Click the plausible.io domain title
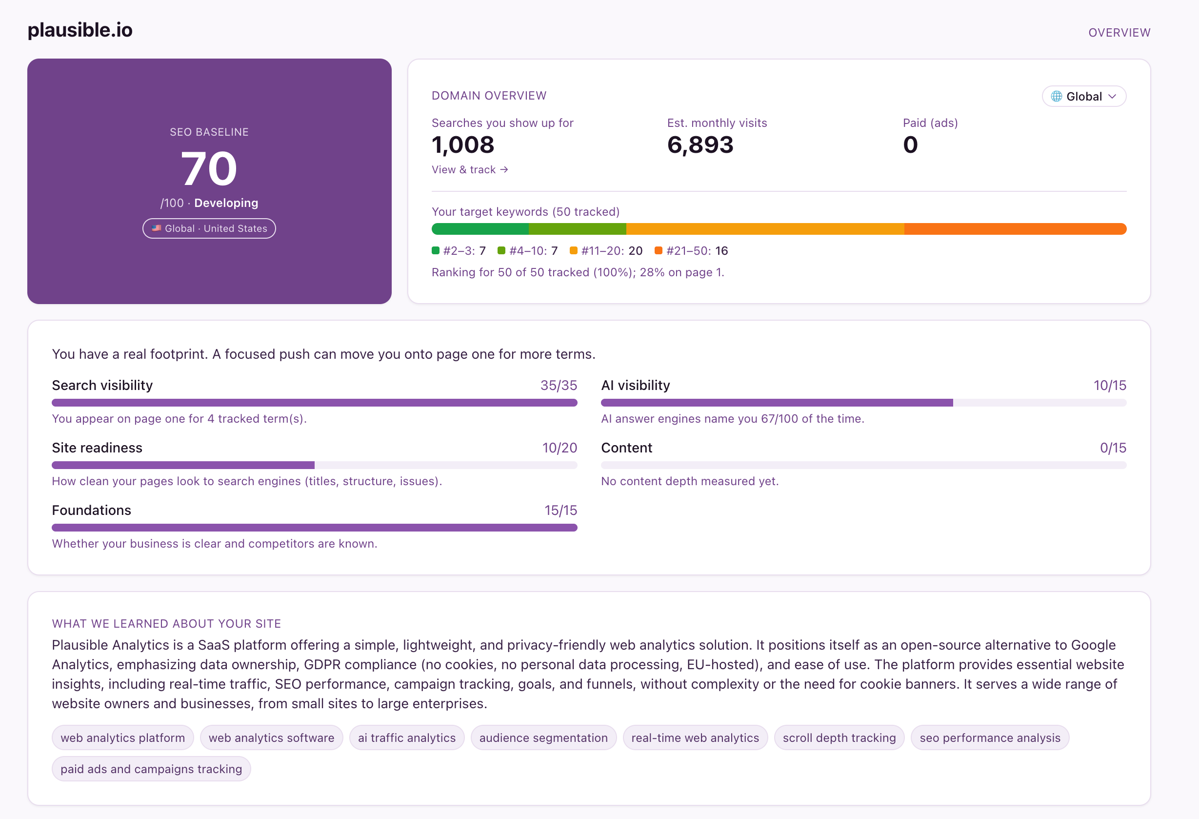The image size is (1199, 819). coord(80,30)
